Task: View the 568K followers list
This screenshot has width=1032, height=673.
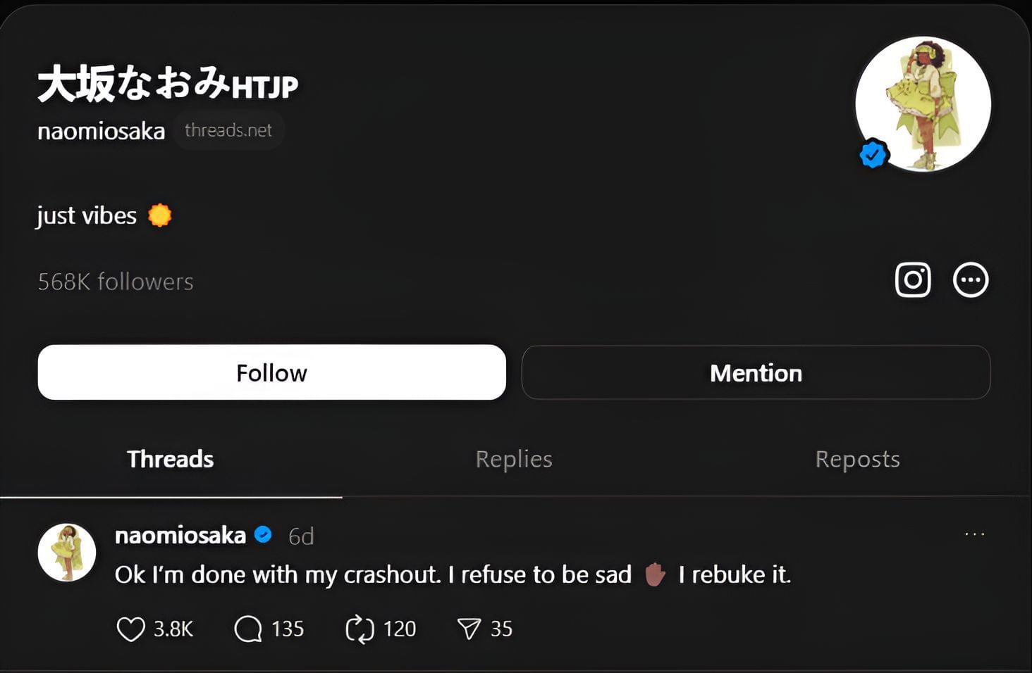Action: (x=116, y=282)
